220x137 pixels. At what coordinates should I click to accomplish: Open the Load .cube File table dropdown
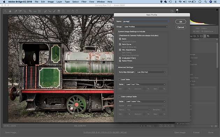click(x=145, y=102)
